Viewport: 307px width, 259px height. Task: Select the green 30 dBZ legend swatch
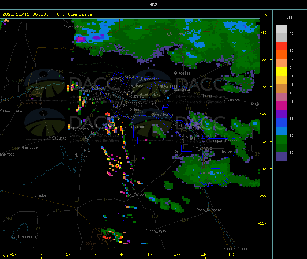pos(281,140)
